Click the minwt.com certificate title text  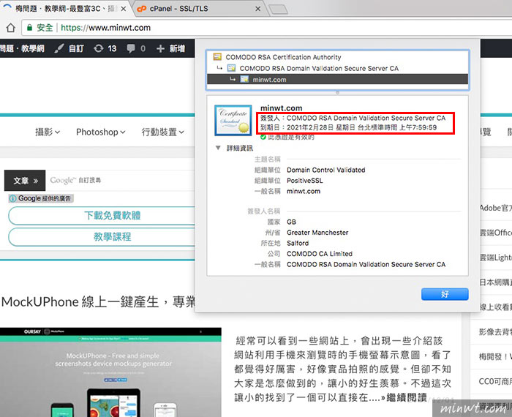[x=281, y=108]
